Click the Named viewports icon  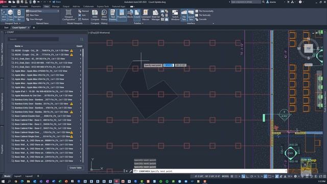pyautogui.click(x=83, y=11)
